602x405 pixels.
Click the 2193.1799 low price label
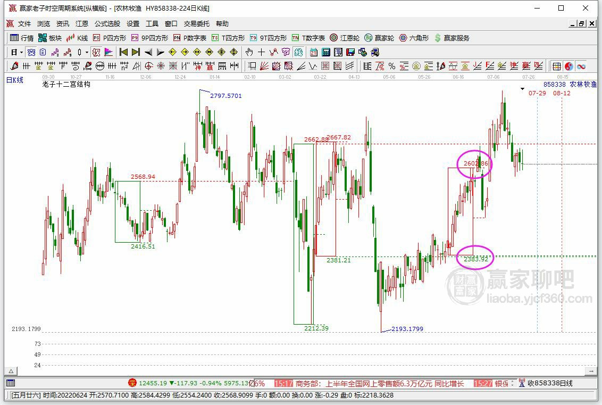pos(407,329)
